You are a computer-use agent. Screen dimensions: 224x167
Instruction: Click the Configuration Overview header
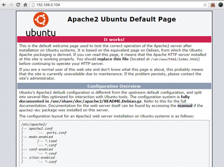[114, 86]
